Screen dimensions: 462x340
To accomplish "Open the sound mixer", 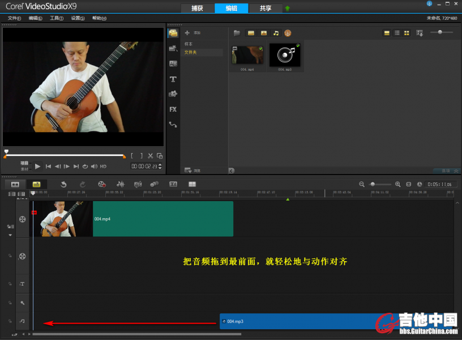I will [x=121, y=184].
